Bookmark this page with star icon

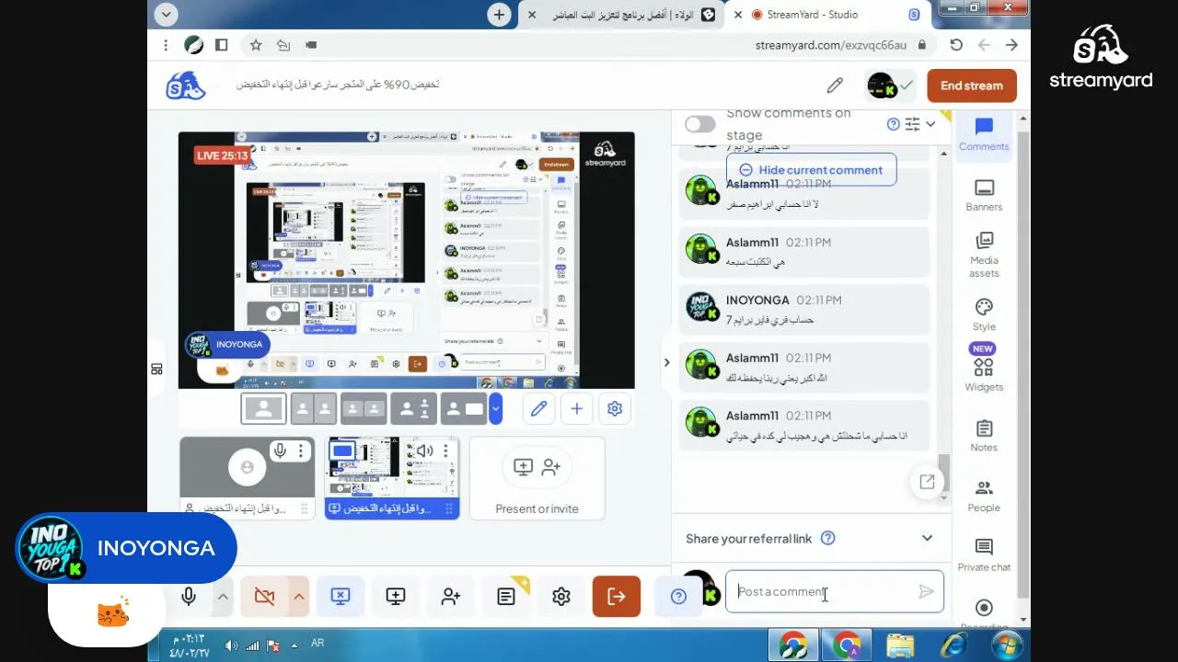point(256,45)
